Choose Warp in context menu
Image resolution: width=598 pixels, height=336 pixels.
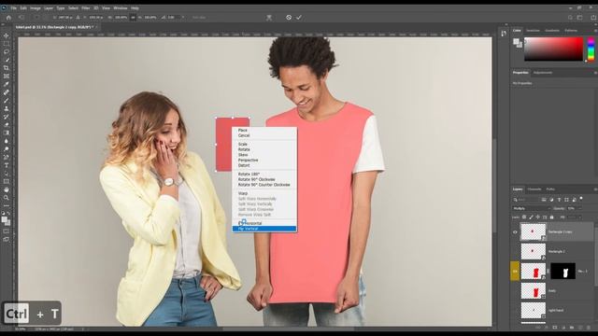pyautogui.click(x=264, y=193)
